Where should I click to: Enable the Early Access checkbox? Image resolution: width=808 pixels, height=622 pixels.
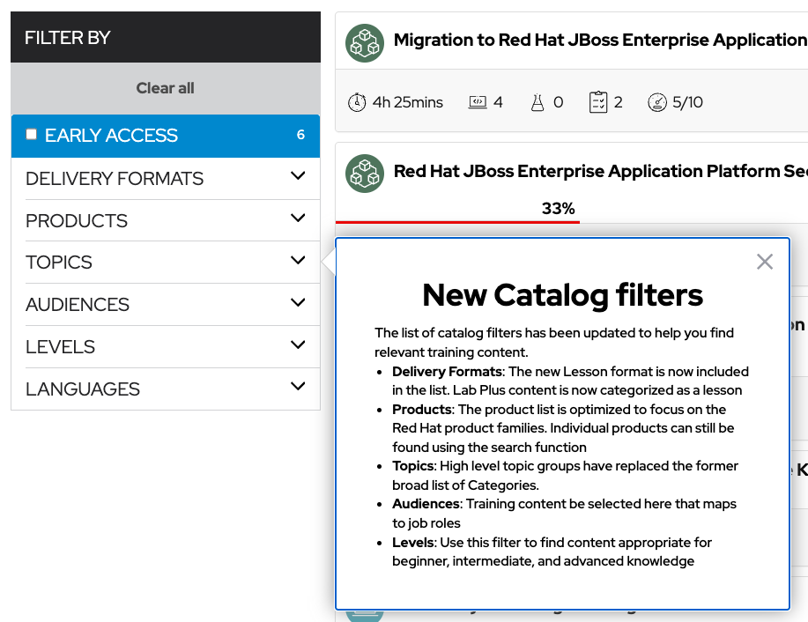coord(32,135)
